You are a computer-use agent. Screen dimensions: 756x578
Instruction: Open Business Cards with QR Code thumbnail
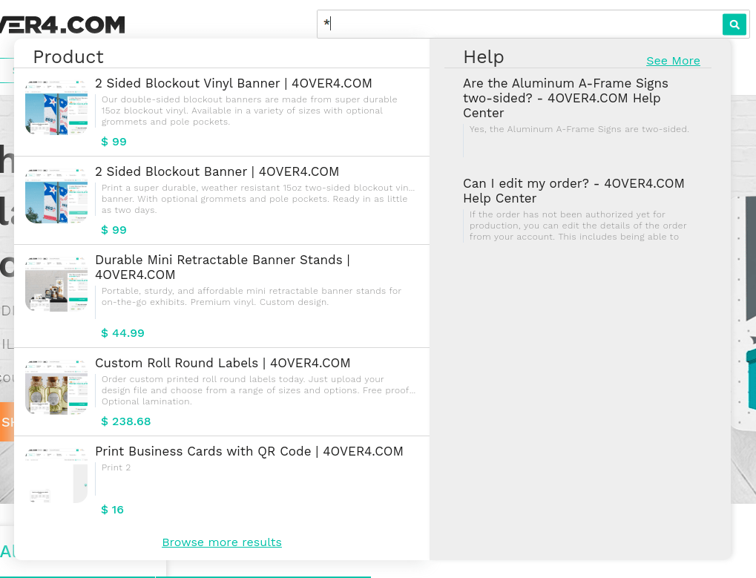point(56,476)
